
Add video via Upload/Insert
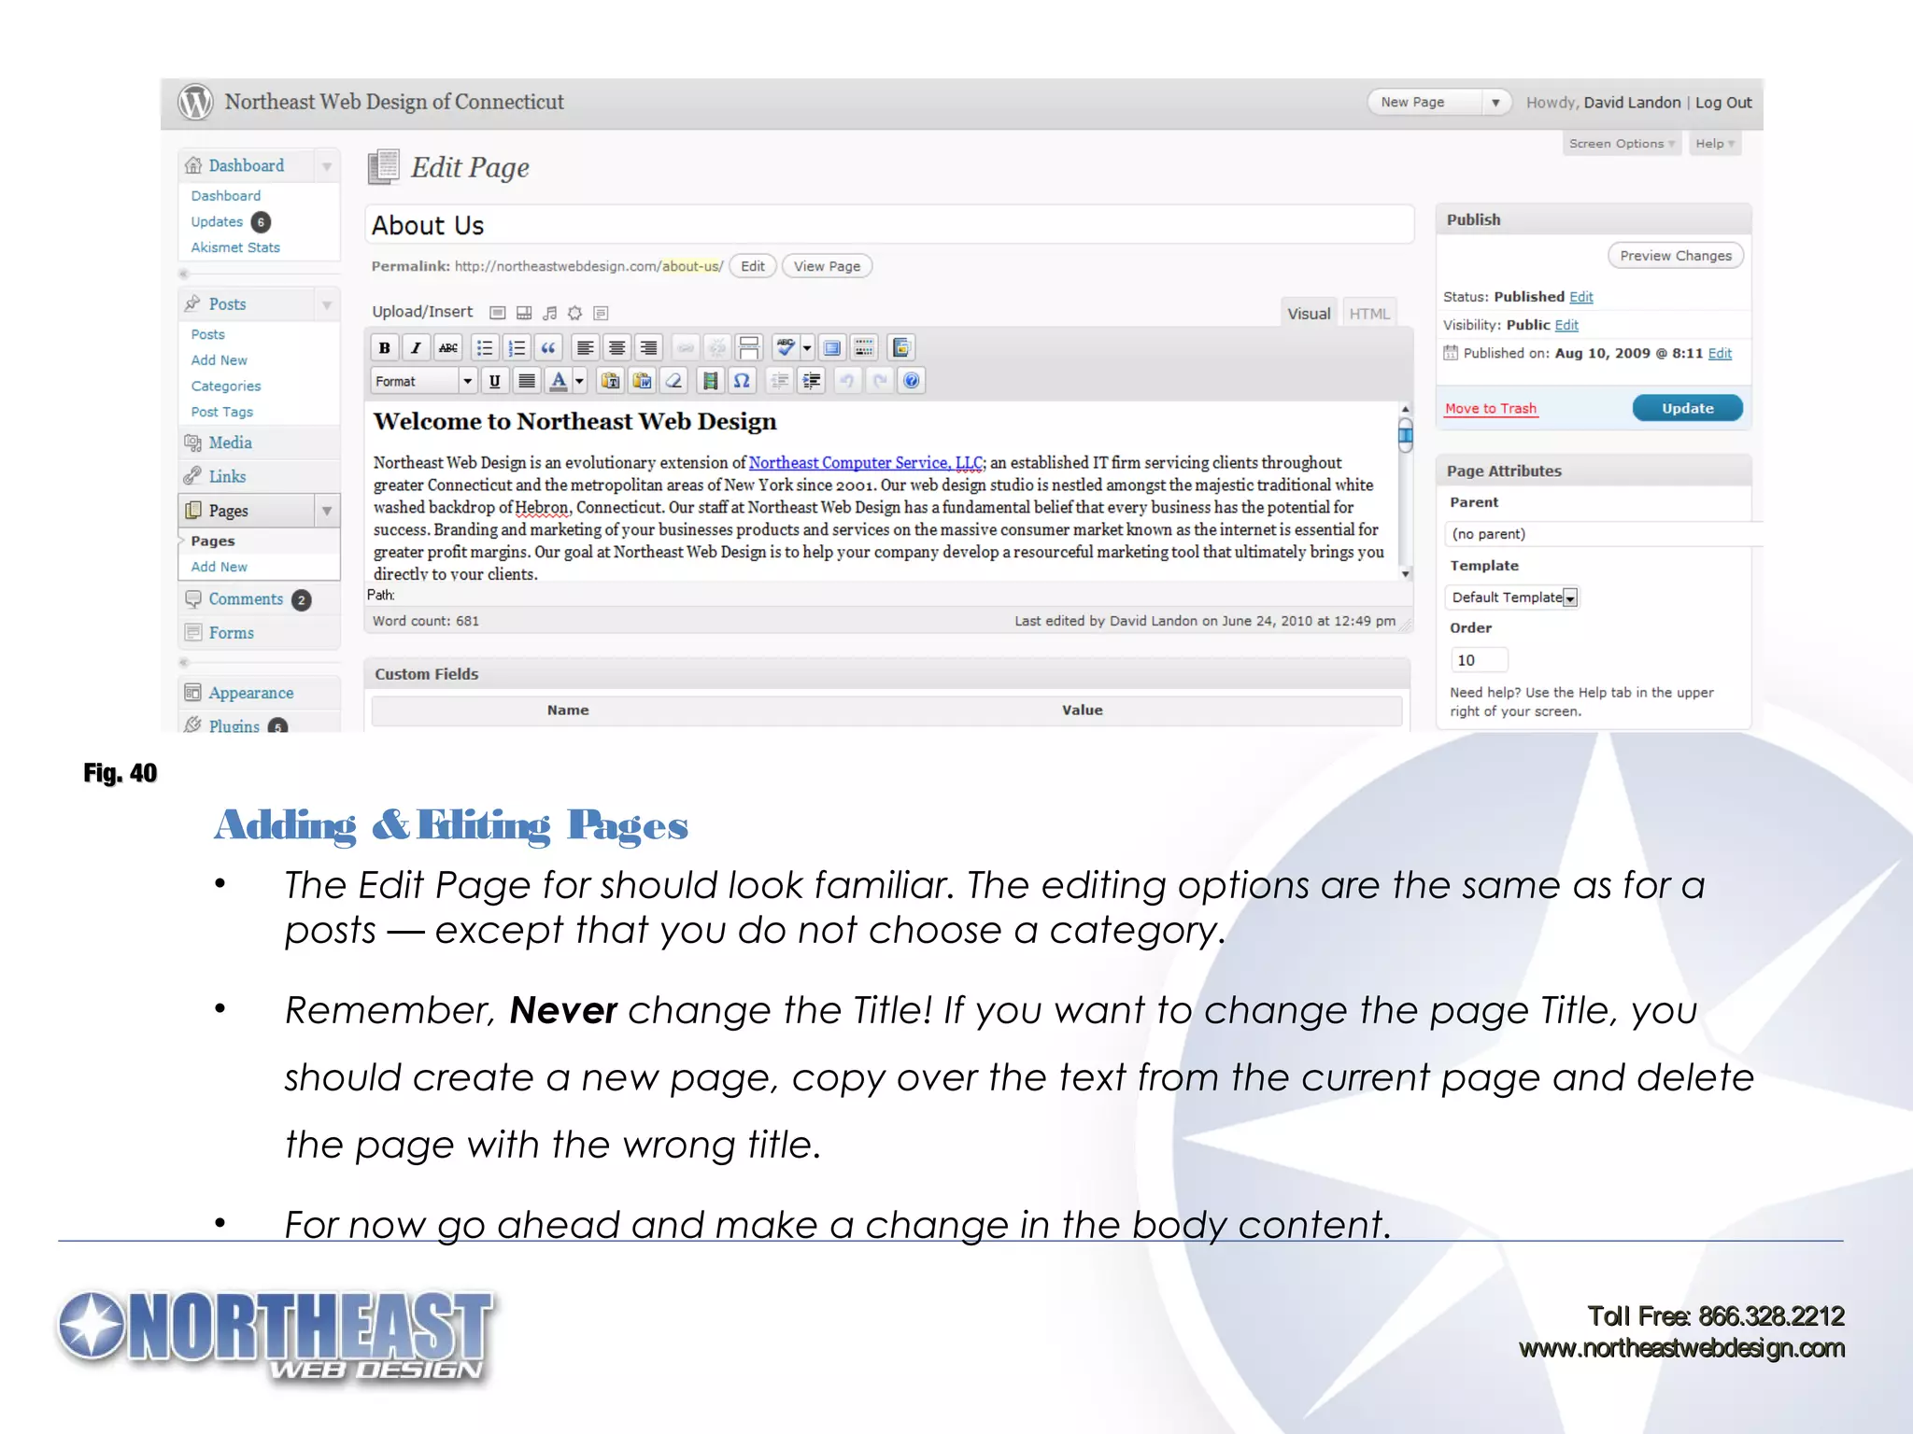[524, 313]
